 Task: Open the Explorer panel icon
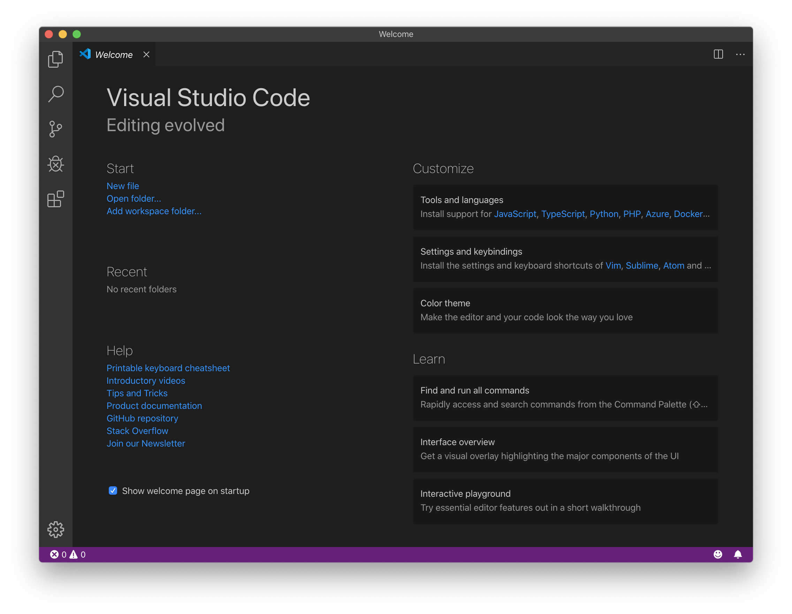click(56, 59)
